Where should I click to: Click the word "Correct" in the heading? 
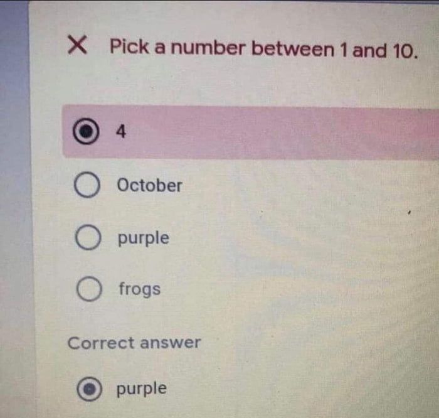click(101, 343)
